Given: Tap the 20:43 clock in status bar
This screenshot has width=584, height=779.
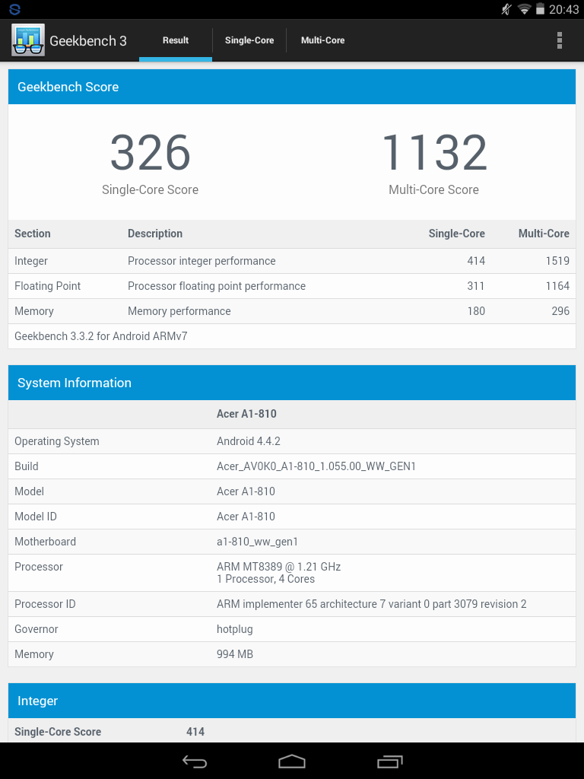Looking at the screenshot, I should pyautogui.click(x=563, y=9).
